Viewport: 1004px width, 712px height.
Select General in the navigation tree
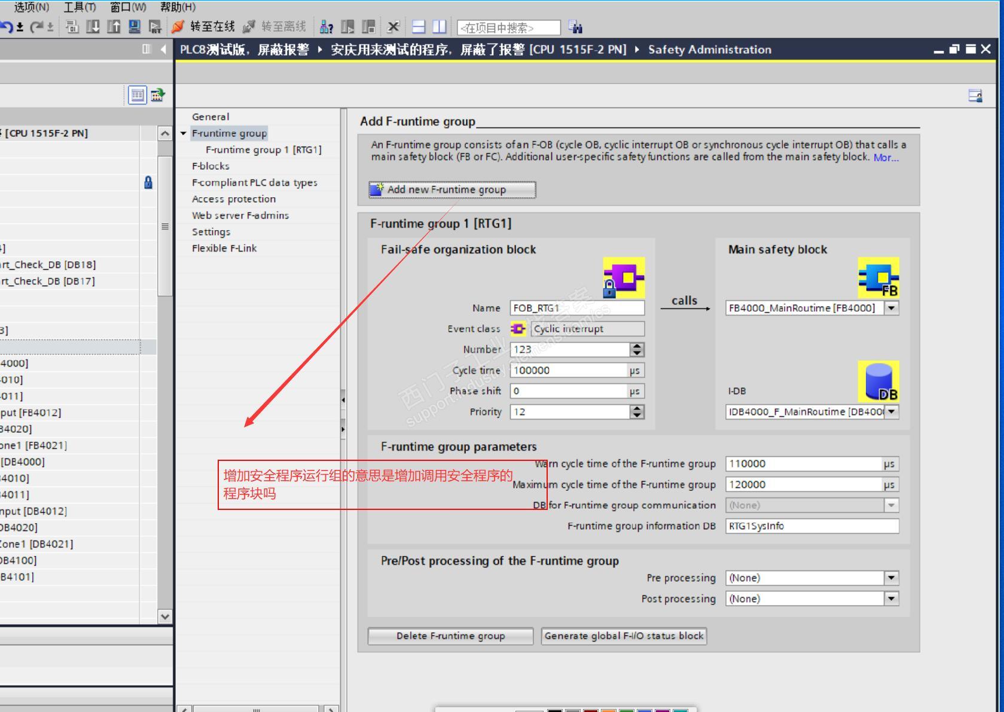click(210, 117)
